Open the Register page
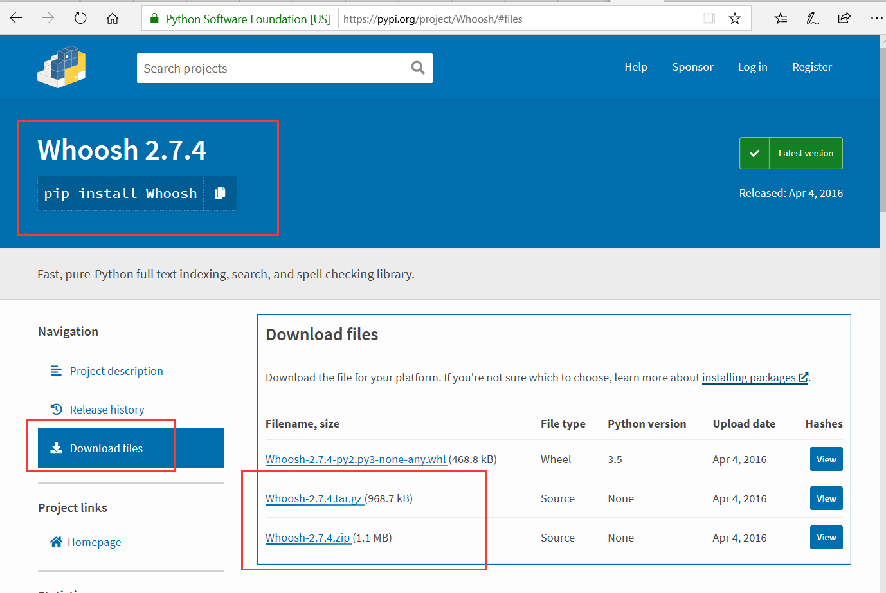Screen dimensions: 886x593 pos(811,67)
